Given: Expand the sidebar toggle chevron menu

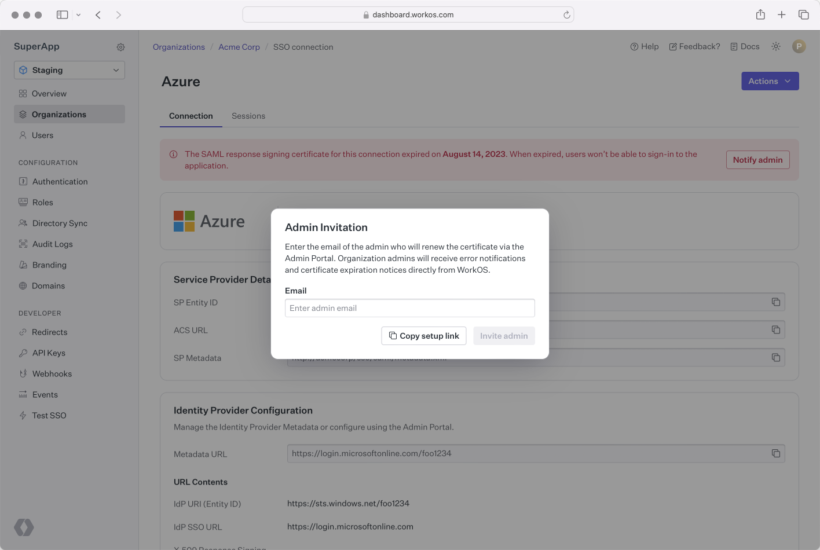Looking at the screenshot, I should coord(78,15).
